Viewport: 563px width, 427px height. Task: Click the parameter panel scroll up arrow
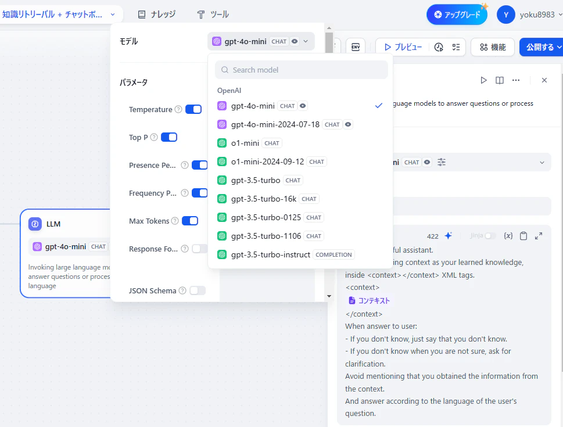coord(329,28)
